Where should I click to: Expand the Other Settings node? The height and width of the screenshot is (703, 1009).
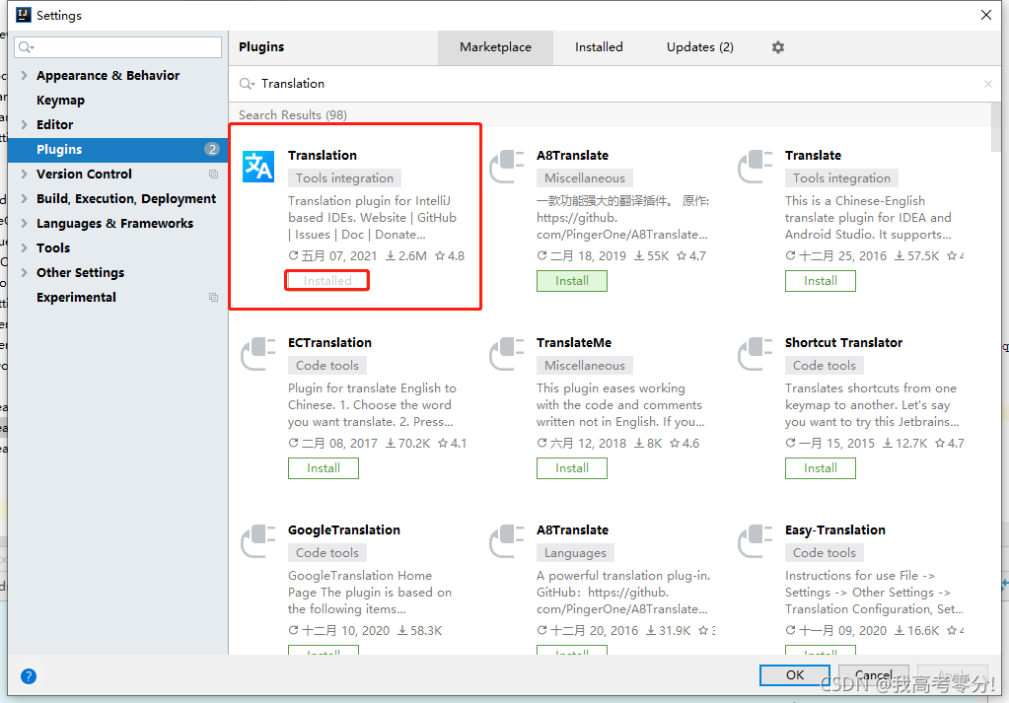[24, 273]
